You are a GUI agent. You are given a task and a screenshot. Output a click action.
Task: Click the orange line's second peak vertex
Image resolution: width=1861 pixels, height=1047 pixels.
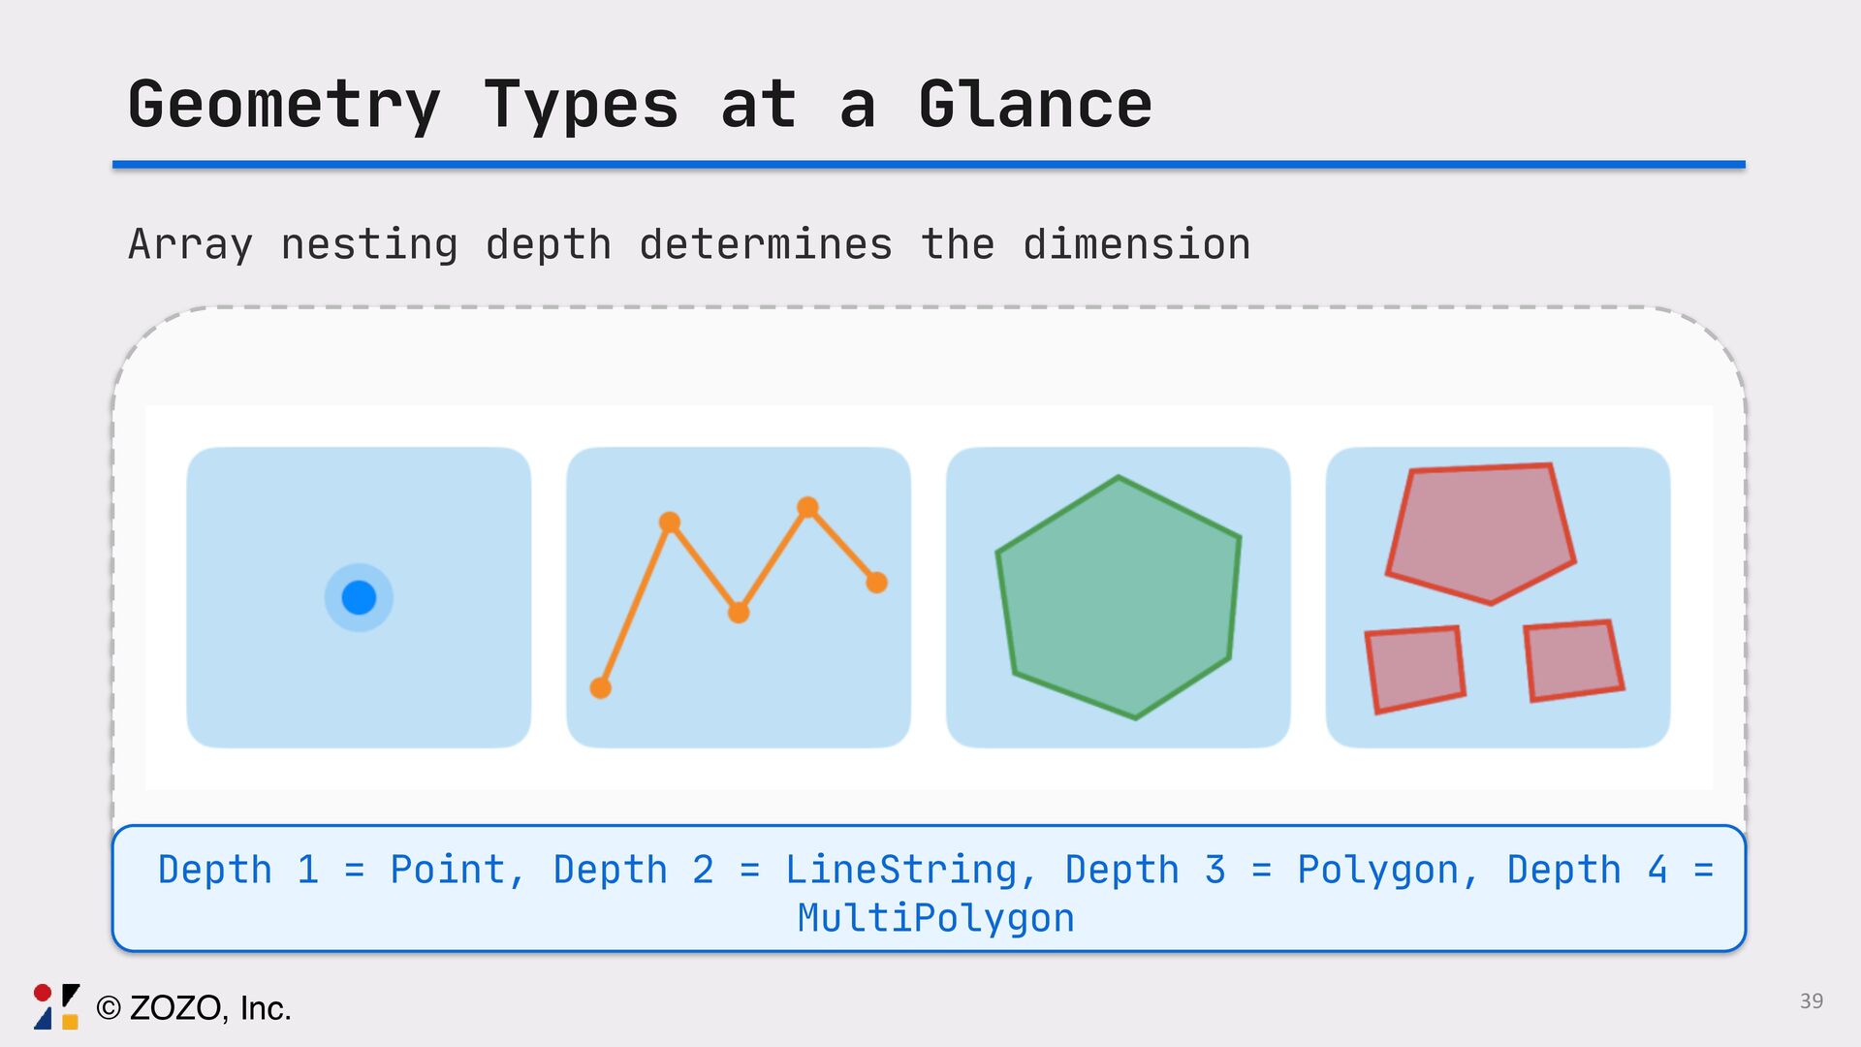pos(807,507)
